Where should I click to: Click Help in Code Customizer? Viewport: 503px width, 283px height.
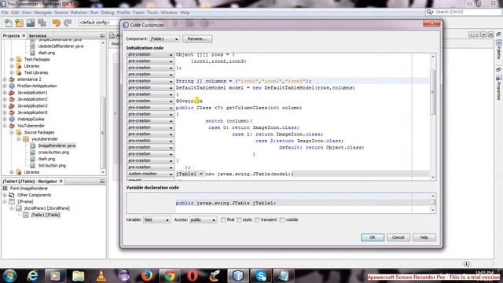[x=424, y=237]
